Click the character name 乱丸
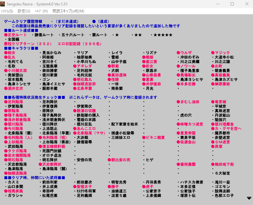 click(x=10, y=57)
